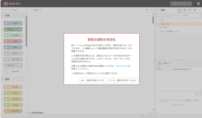
Task: Expand the サブフロー tree section
Action: 157,28
